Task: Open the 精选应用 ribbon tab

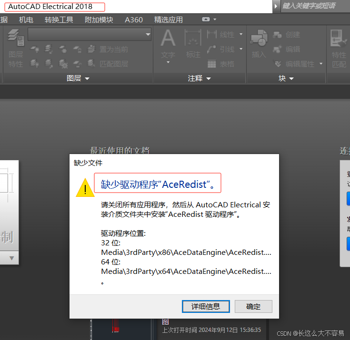Action: [x=168, y=20]
